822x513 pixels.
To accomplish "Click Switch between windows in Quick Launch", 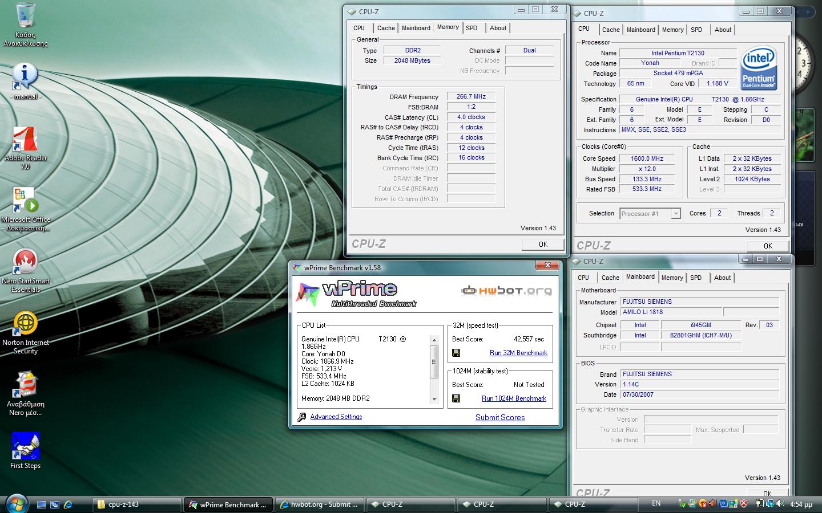I will (55, 504).
